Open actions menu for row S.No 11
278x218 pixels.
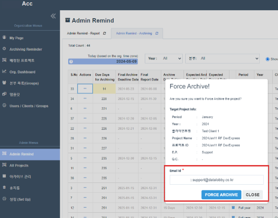pyautogui.click(x=85, y=168)
